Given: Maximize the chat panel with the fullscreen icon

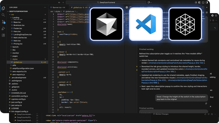Looking at the screenshot, I should tap(203, 7).
